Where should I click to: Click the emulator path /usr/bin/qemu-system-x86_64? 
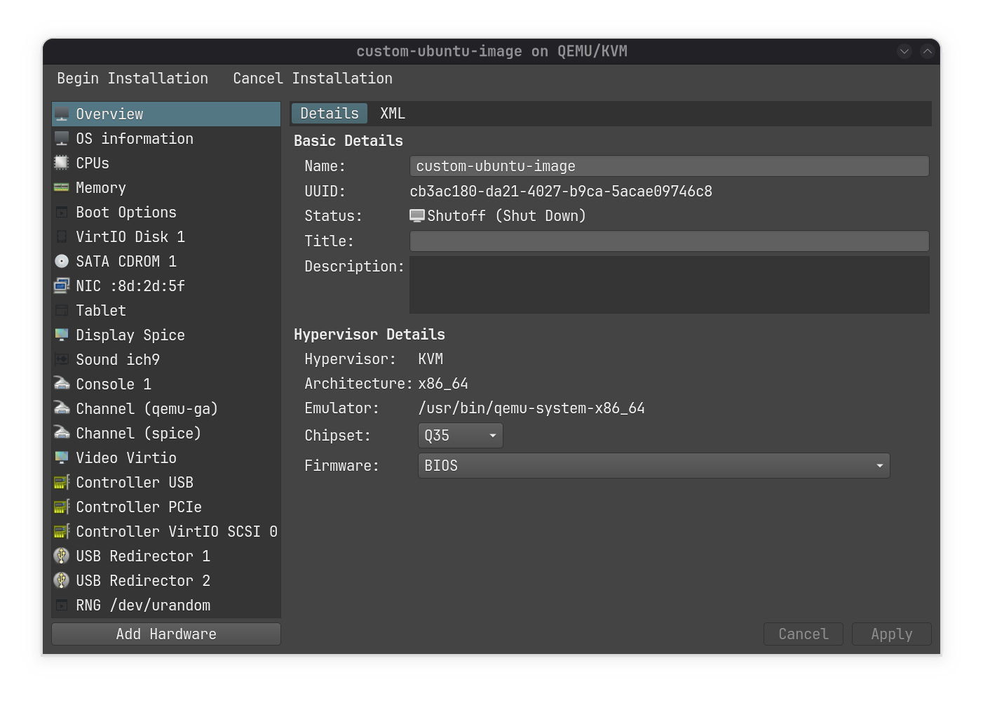pos(531,408)
